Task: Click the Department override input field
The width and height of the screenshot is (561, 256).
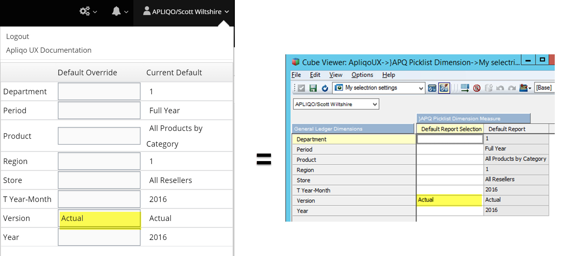Action: click(x=99, y=91)
